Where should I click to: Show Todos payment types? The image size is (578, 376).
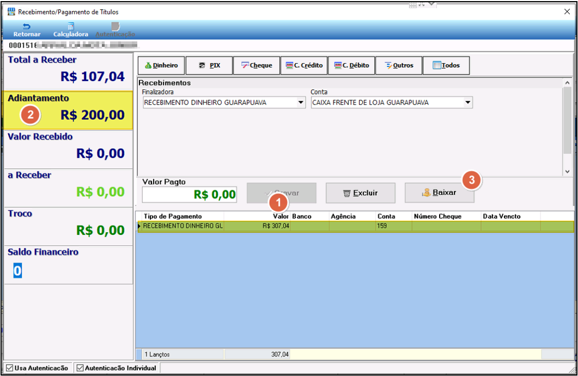tap(446, 65)
